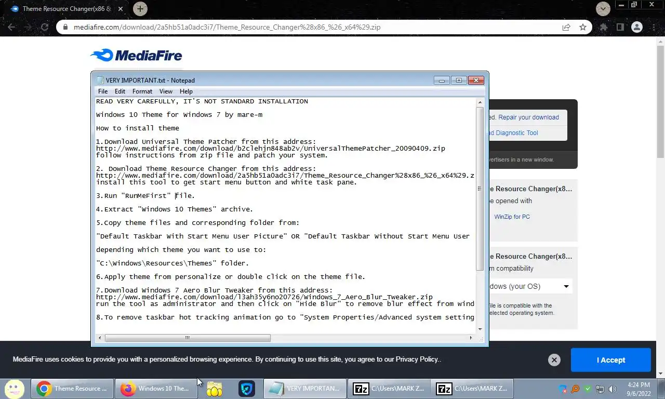Click the volume speaker tray icon
This screenshot has height=399, width=665.
coord(613,389)
